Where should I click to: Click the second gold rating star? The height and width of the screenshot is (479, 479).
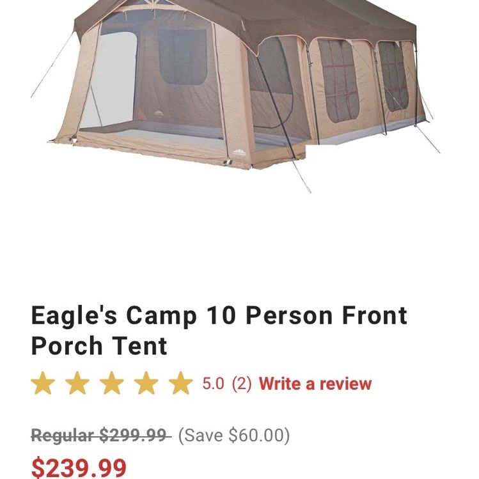tap(77, 383)
